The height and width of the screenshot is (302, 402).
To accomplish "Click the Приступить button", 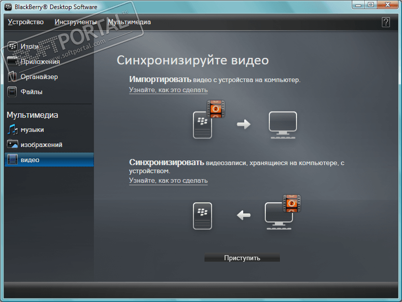I will pos(242,258).
